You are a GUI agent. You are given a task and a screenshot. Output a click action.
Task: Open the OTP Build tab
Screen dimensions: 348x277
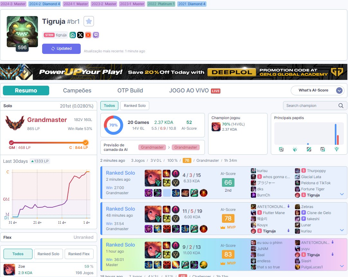pos(130,90)
